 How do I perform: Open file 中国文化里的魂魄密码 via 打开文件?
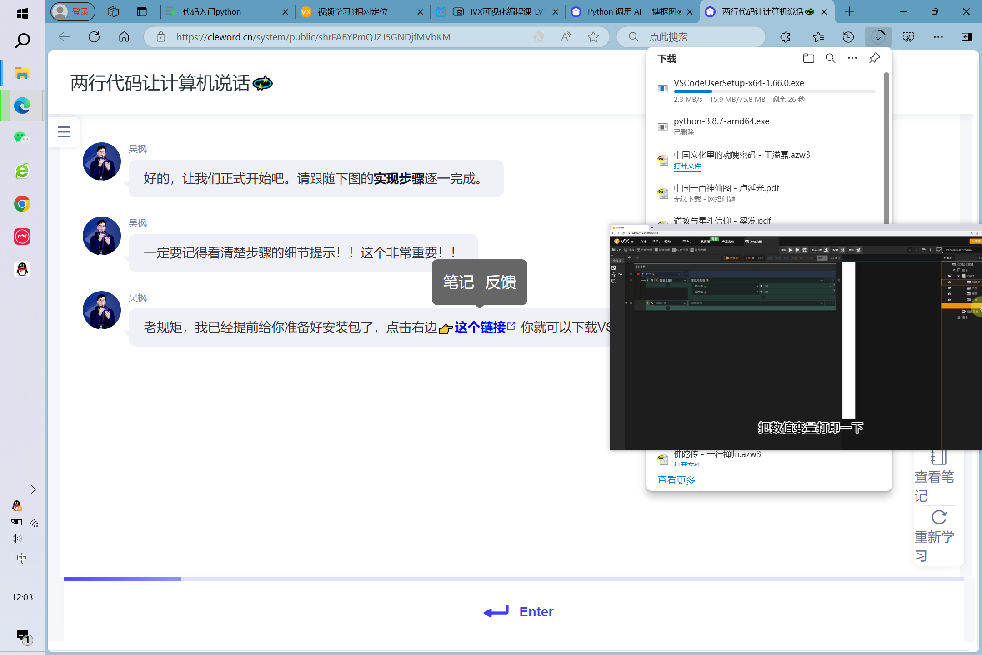click(x=687, y=166)
